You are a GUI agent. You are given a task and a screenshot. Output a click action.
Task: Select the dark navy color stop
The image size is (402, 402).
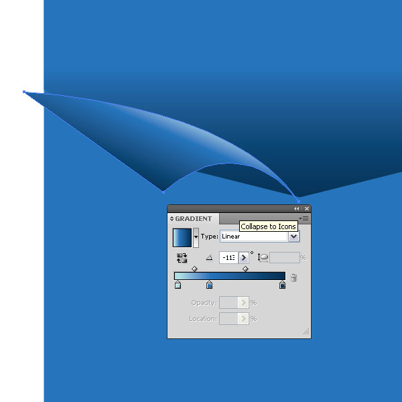pos(282,285)
